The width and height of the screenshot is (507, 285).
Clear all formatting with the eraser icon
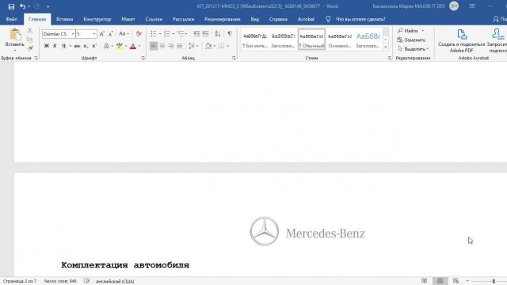(x=139, y=34)
